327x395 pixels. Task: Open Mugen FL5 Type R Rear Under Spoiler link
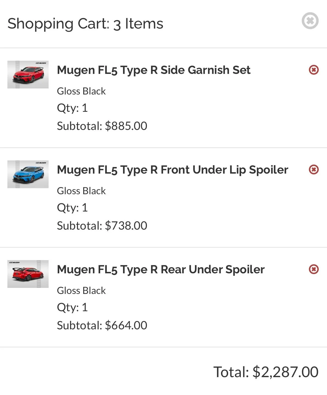point(161,269)
